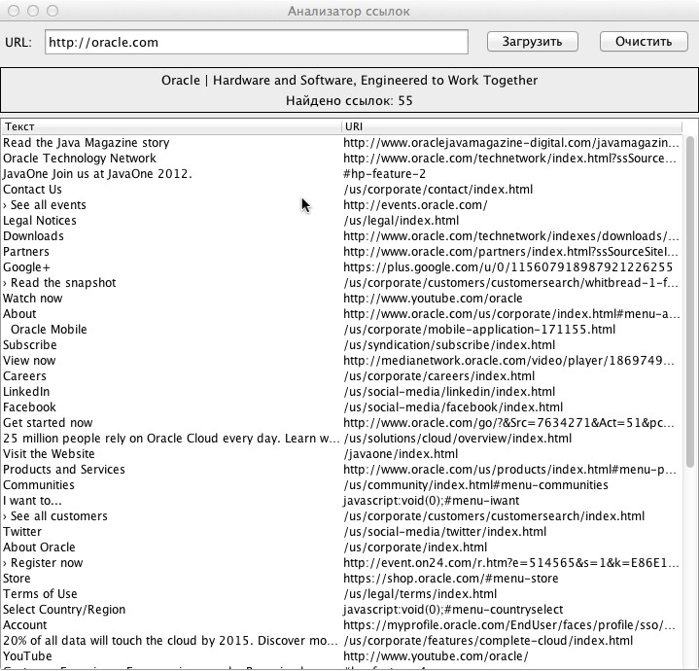
Task: Sort by the URI column header
Action: (x=511, y=126)
